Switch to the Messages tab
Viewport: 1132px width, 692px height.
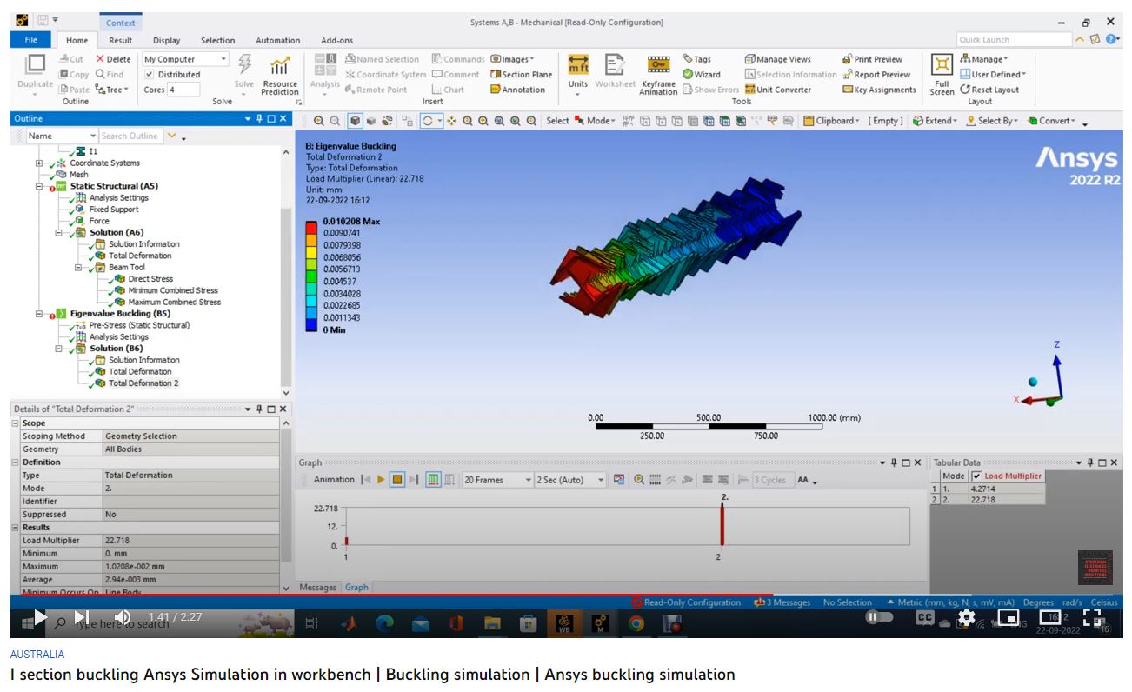click(x=317, y=588)
